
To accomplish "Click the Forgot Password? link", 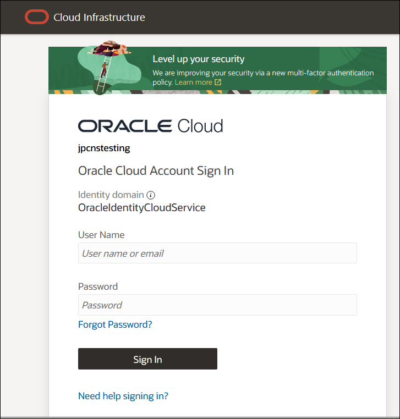I will coord(115,324).
